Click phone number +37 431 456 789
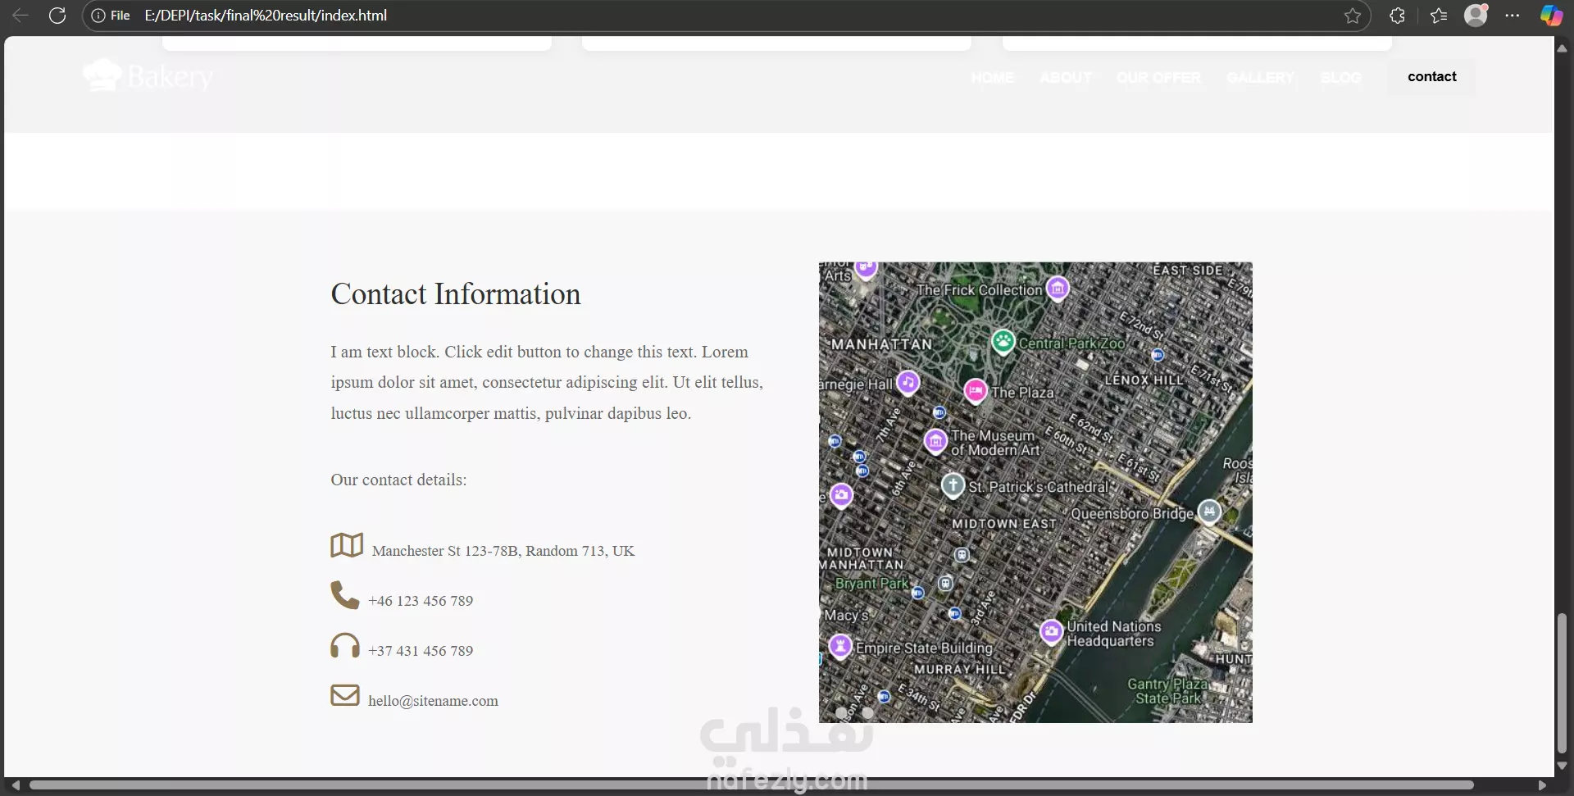 tap(421, 651)
